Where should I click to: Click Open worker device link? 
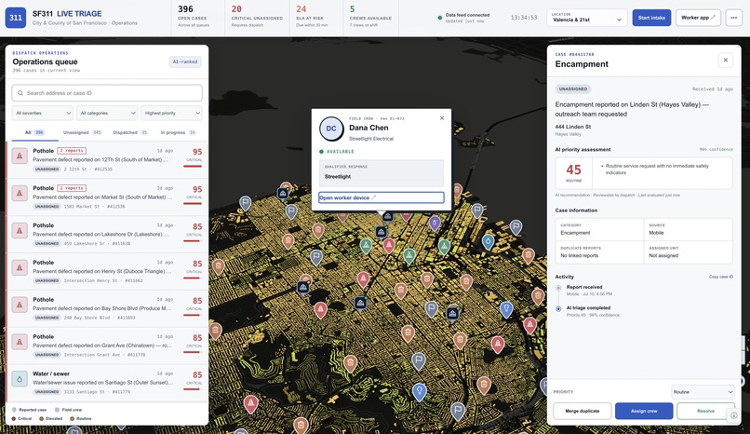click(381, 197)
